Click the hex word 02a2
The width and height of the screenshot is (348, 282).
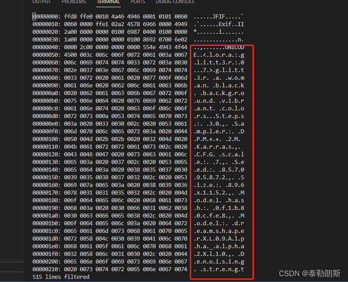[118, 24]
